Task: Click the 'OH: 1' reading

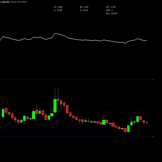Action: click(x=109, y=10)
